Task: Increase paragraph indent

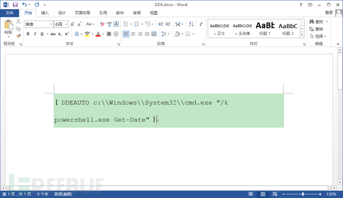Action: coord(168,24)
